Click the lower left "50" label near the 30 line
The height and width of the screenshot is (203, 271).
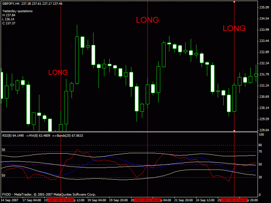coord(3,176)
